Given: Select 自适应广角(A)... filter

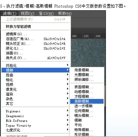Looking at the screenshot, I should coord(36,39).
